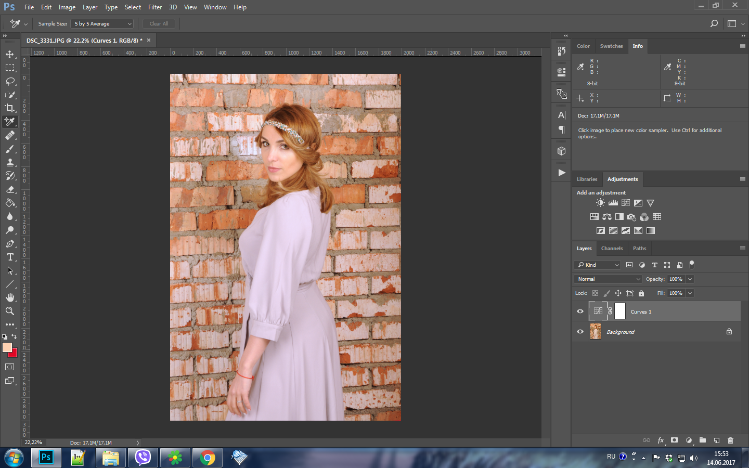The height and width of the screenshot is (468, 749).
Task: Select the Lasso tool
Action: click(x=10, y=81)
